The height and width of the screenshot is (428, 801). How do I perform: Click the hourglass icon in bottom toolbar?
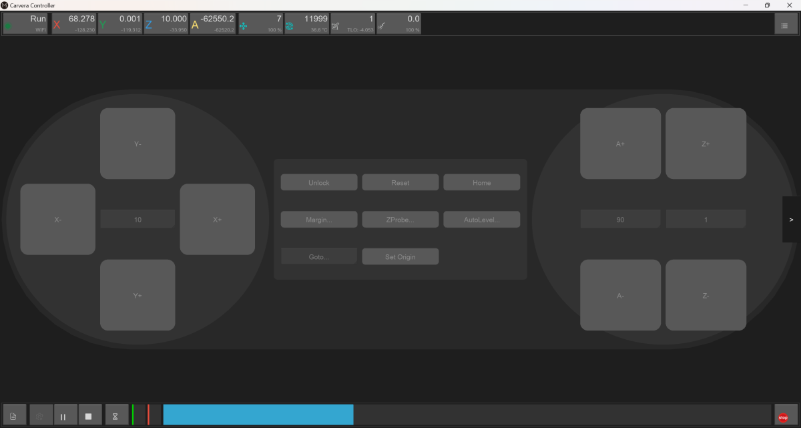click(115, 417)
